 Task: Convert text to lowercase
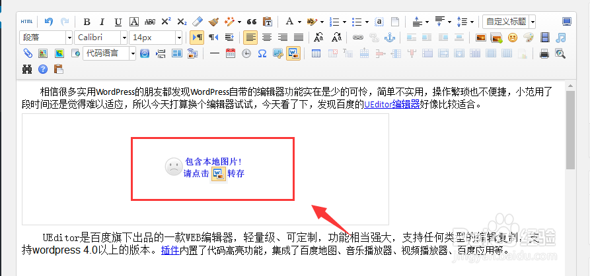click(x=336, y=38)
